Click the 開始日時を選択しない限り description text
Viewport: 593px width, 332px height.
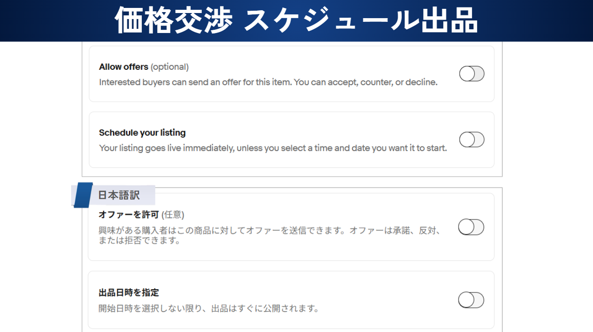point(208,308)
